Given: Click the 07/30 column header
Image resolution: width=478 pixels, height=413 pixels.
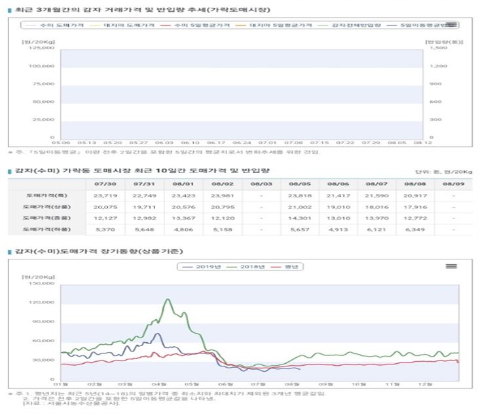Looking at the screenshot, I should [x=105, y=184].
